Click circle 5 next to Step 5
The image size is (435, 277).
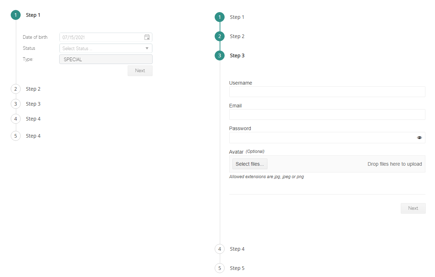pyautogui.click(x=220, y=268)
